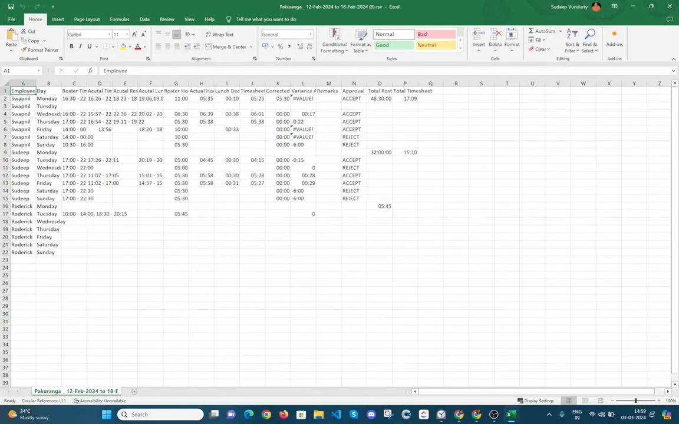Viewport: 679px width, 424px height.
Task: Open the Clear dropdown
Action: pyautogui.click(x=539, y=49)
